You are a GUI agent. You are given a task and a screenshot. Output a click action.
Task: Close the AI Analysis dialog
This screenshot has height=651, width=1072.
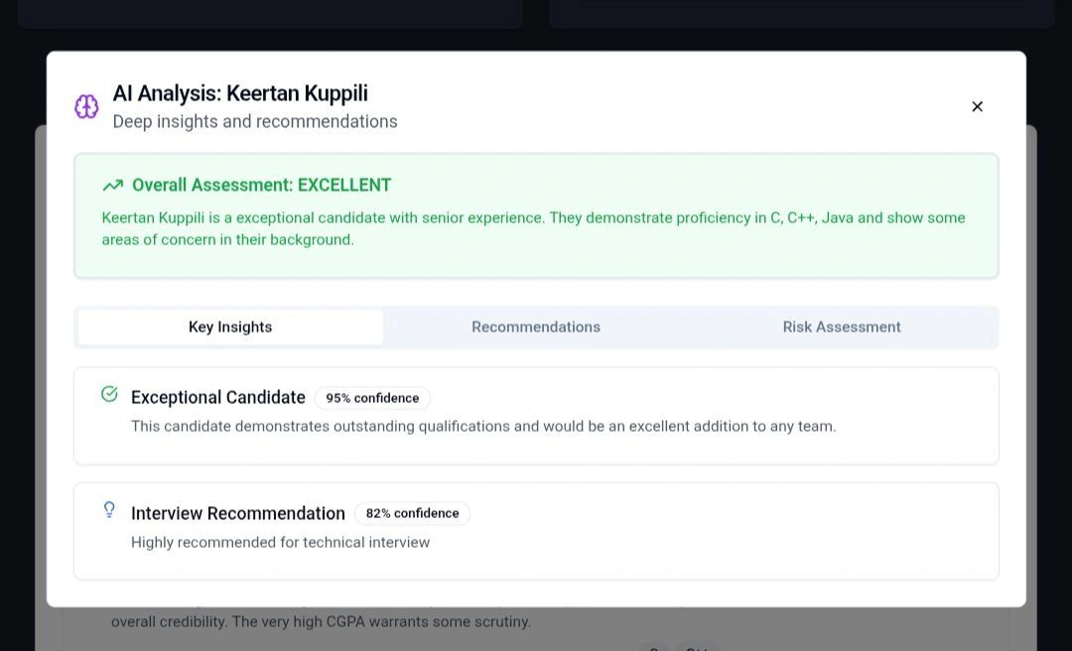[977, 107]
